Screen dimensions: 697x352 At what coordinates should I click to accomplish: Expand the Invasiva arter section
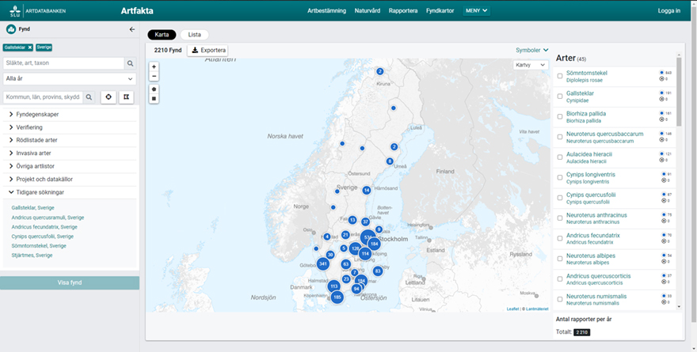(x=70, y=153)
